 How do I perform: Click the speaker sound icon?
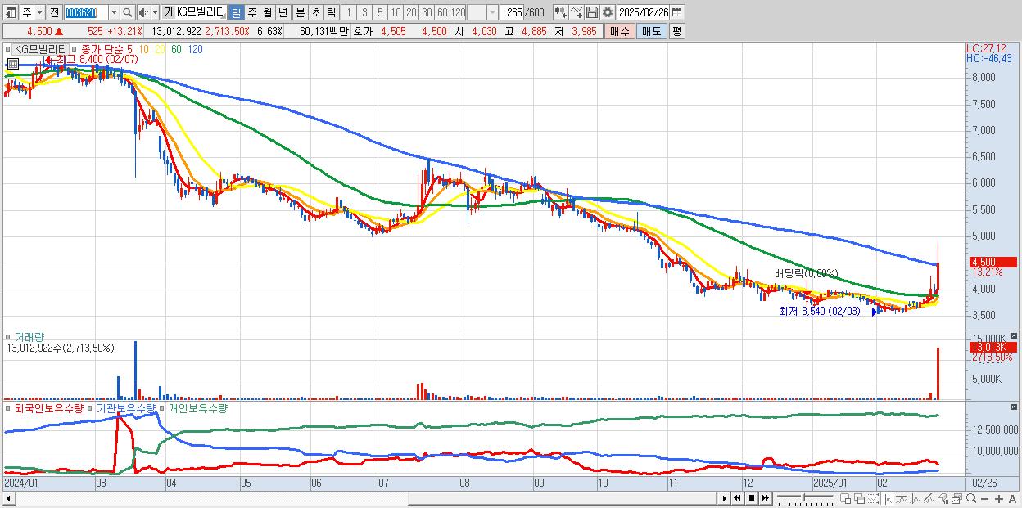pyautogui.click(x=143, y=12)
